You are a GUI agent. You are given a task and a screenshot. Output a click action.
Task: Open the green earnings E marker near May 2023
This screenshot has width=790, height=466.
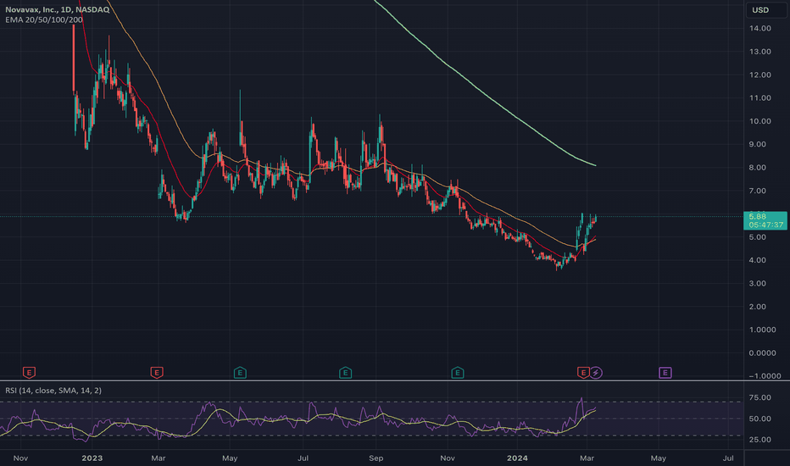coord(240,373)
